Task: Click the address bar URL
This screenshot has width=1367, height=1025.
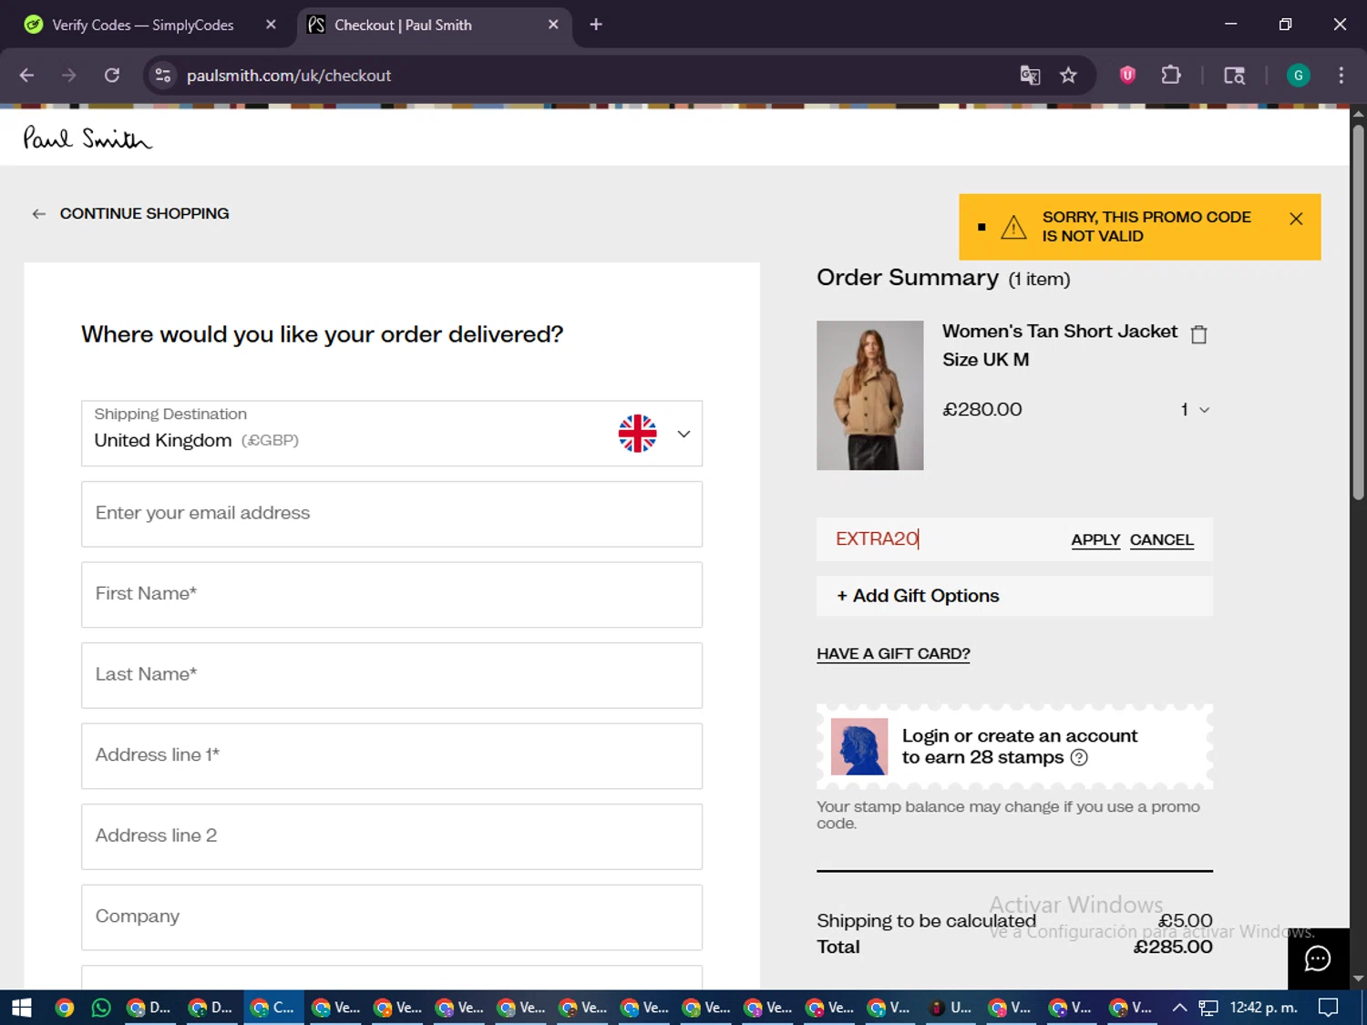Action: [x=288, y=76]
